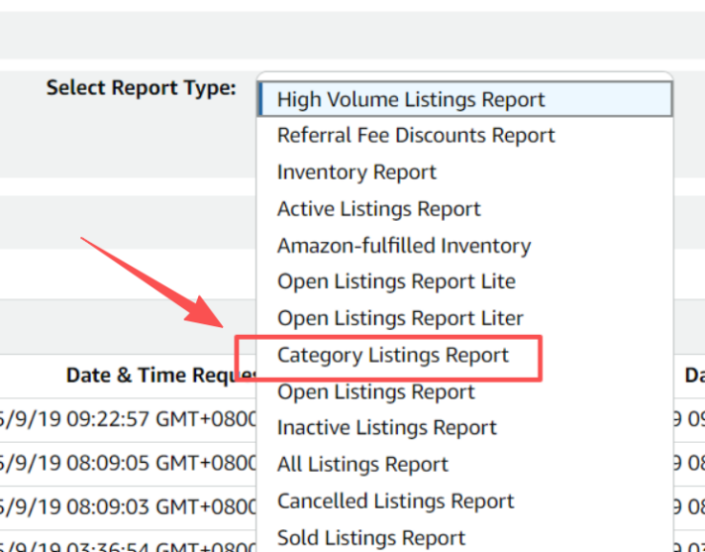Click the request timestamped 08:09:03

129,505
